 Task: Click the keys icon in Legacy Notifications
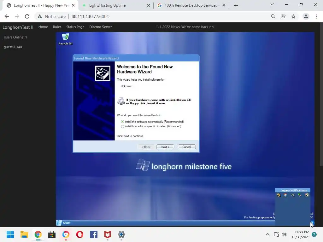[279, 195]
